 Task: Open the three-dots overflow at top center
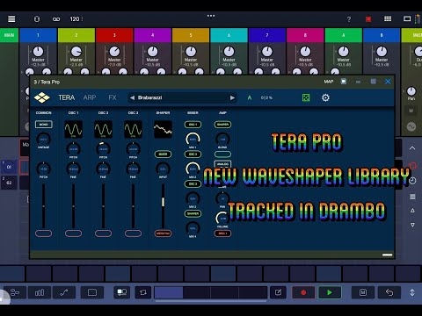coord(211,16)
